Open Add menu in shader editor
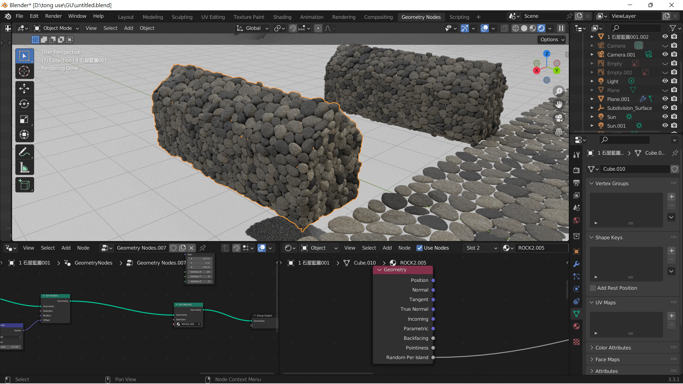 pyautogui.click(x=387, y=248)
